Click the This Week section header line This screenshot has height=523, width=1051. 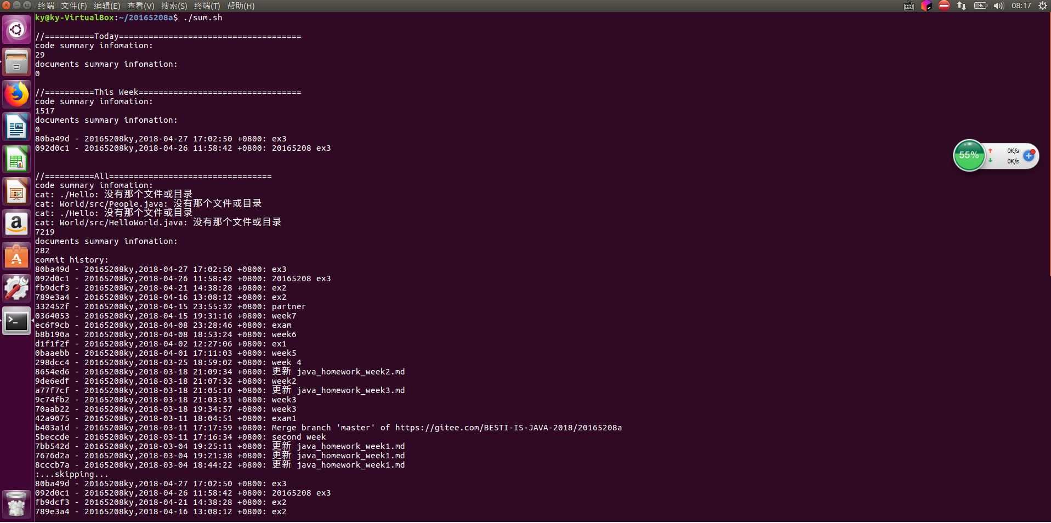tap(168, 93)
